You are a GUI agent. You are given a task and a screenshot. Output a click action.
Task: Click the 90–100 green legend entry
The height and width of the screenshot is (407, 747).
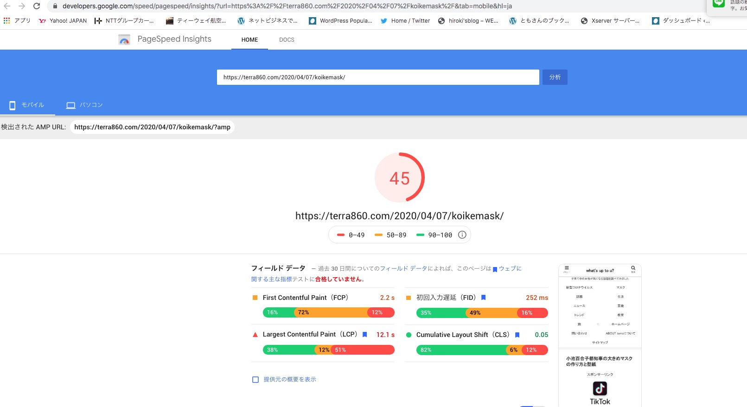(434, 235)
